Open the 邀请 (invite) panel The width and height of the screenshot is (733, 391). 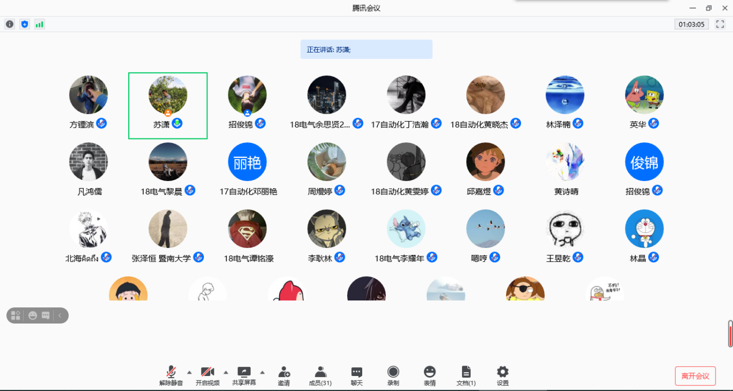point(284,375)
